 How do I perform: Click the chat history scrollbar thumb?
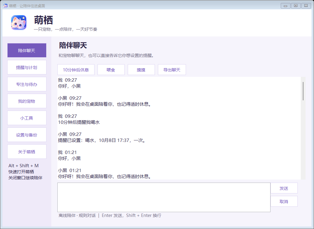click(x=303, y=91)
